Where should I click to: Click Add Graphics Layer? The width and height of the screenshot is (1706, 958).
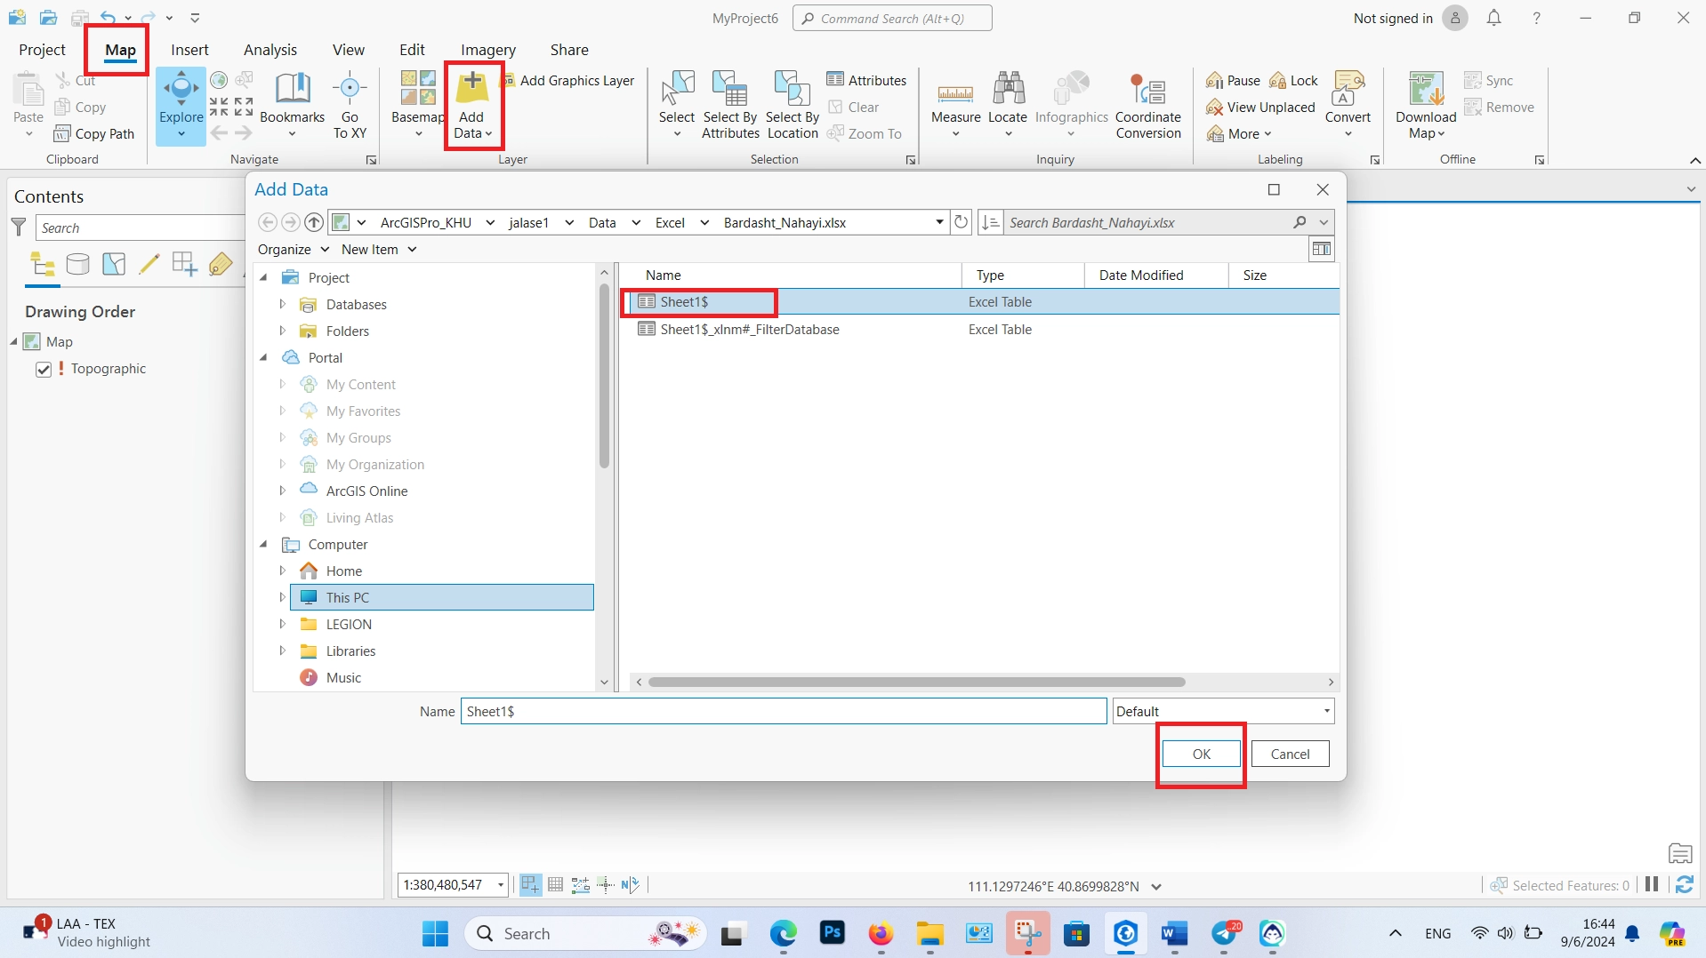click(569, 80)
